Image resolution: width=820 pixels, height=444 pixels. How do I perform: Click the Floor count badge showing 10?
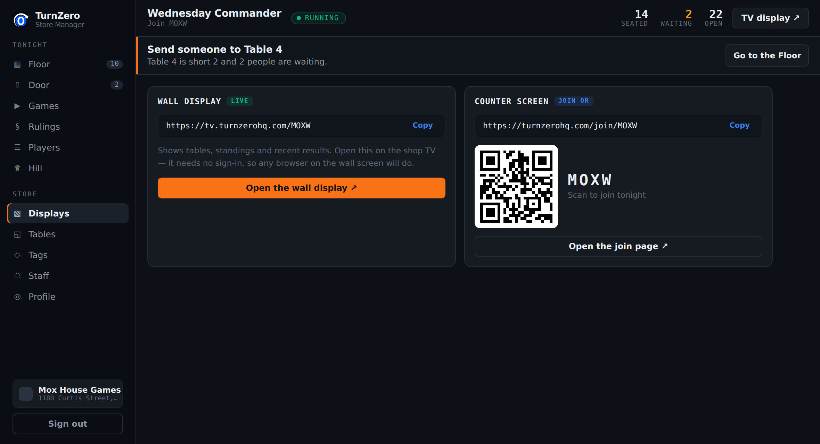point(115,64)
